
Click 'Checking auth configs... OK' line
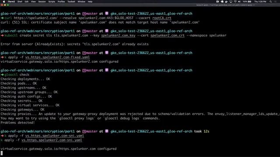26,96
